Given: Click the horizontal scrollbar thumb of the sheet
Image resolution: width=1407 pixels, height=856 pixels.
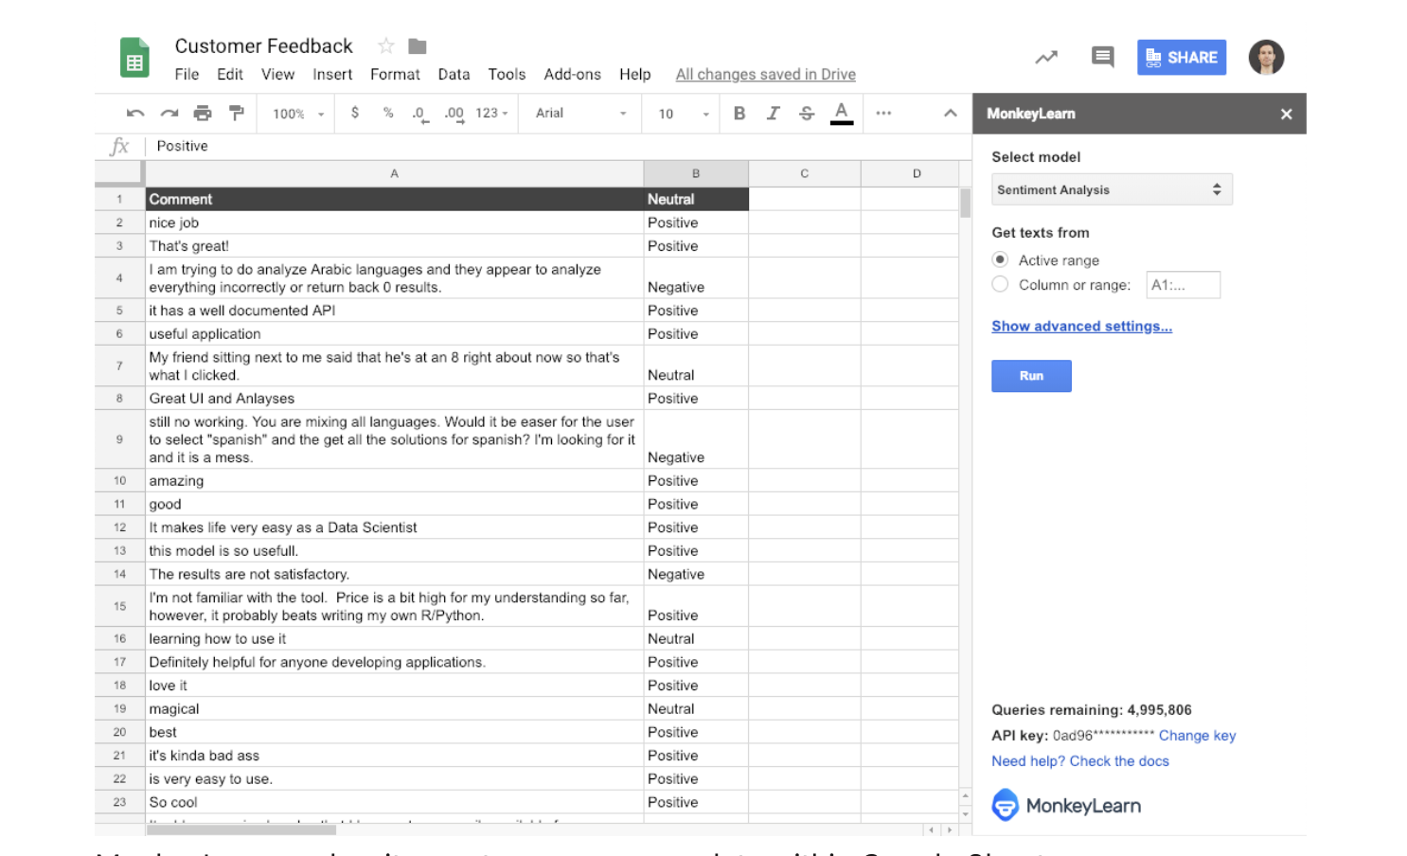Looking at the screenshot, I should click(240, 829).
